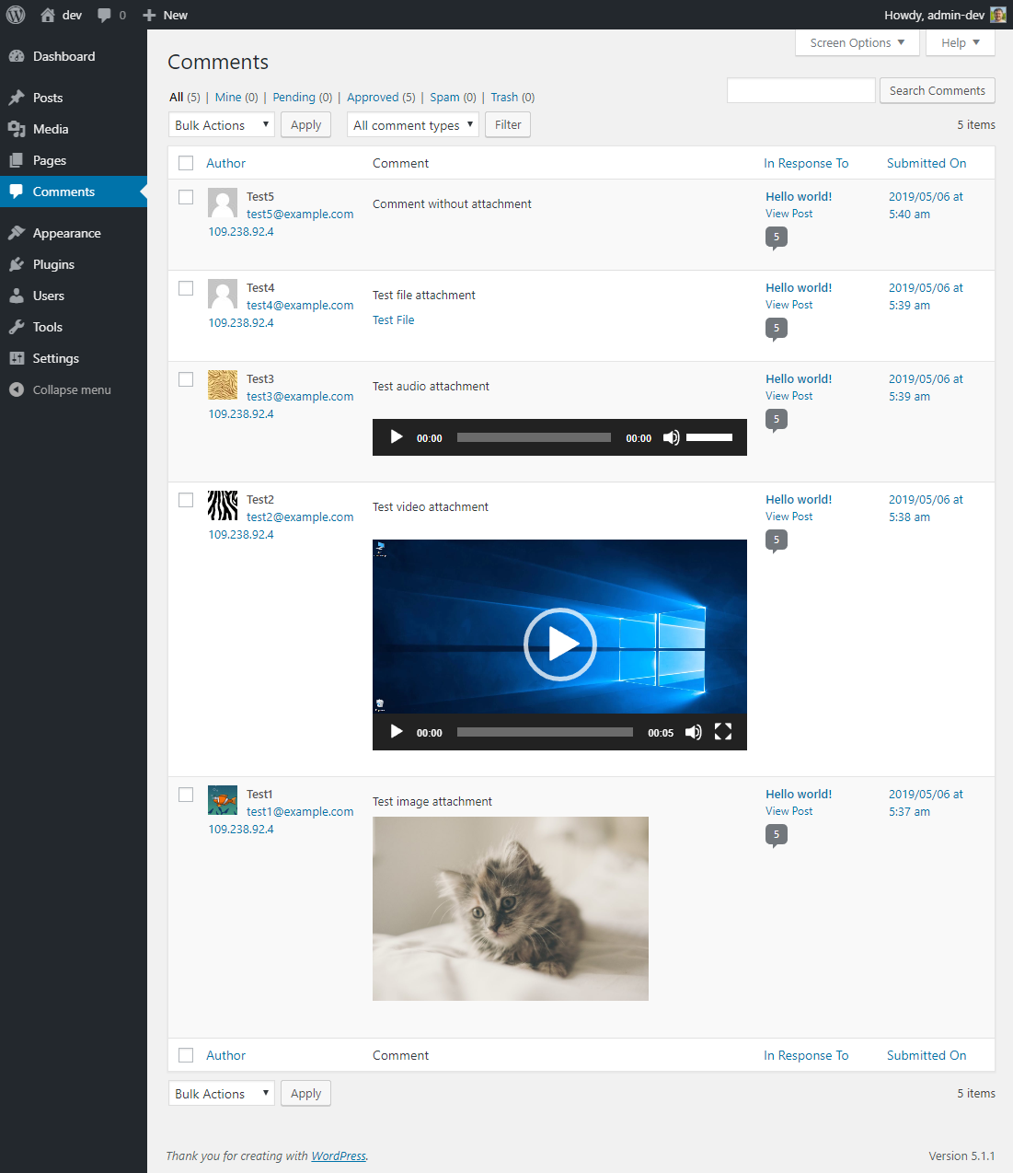Enter fullscreen on the video player
The width and height of the screenshot is (1013, 1173).
723,732
